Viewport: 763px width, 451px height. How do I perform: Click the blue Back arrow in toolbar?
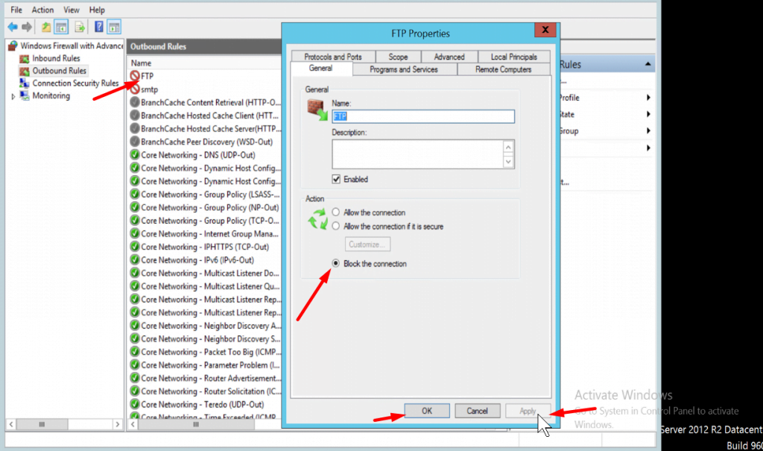click(12, 27)
